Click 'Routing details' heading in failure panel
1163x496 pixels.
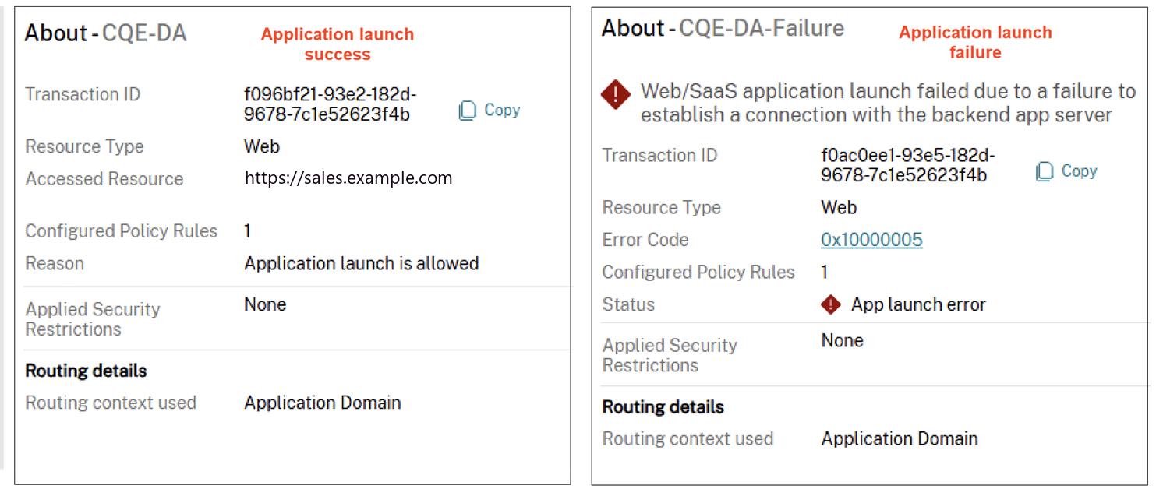663,406
